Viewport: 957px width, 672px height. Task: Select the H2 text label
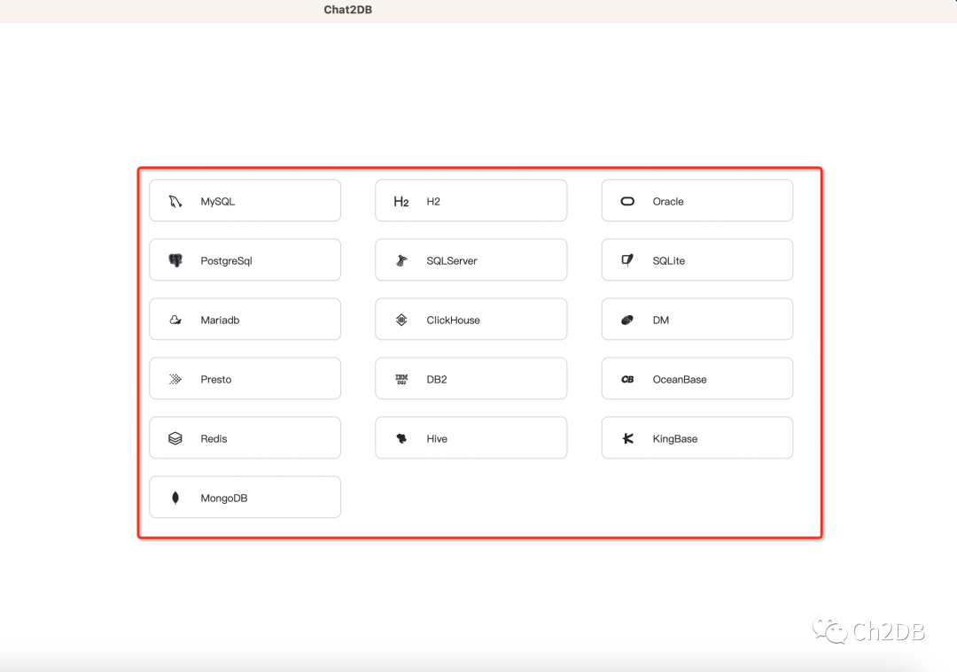433,202
